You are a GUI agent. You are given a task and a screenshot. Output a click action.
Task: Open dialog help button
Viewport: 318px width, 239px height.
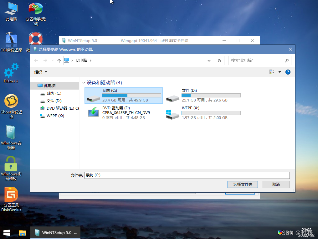[x=288, y=72]
